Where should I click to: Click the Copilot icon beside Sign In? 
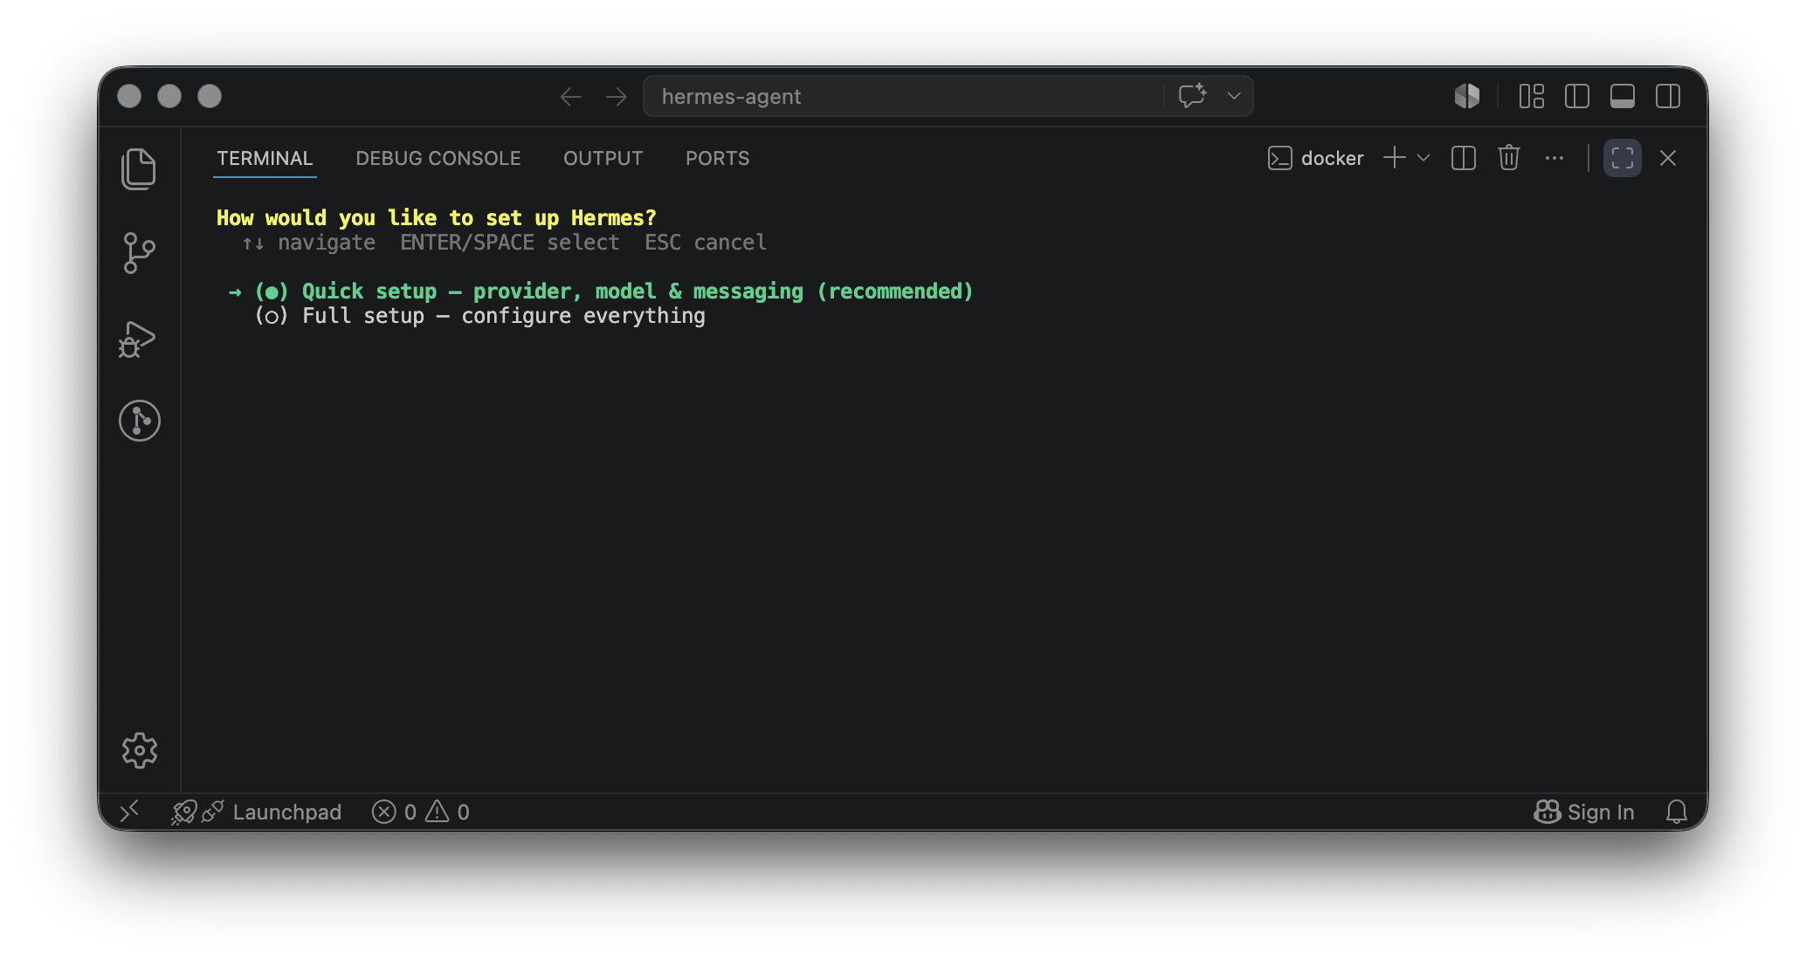click(x=1547, y=813)
